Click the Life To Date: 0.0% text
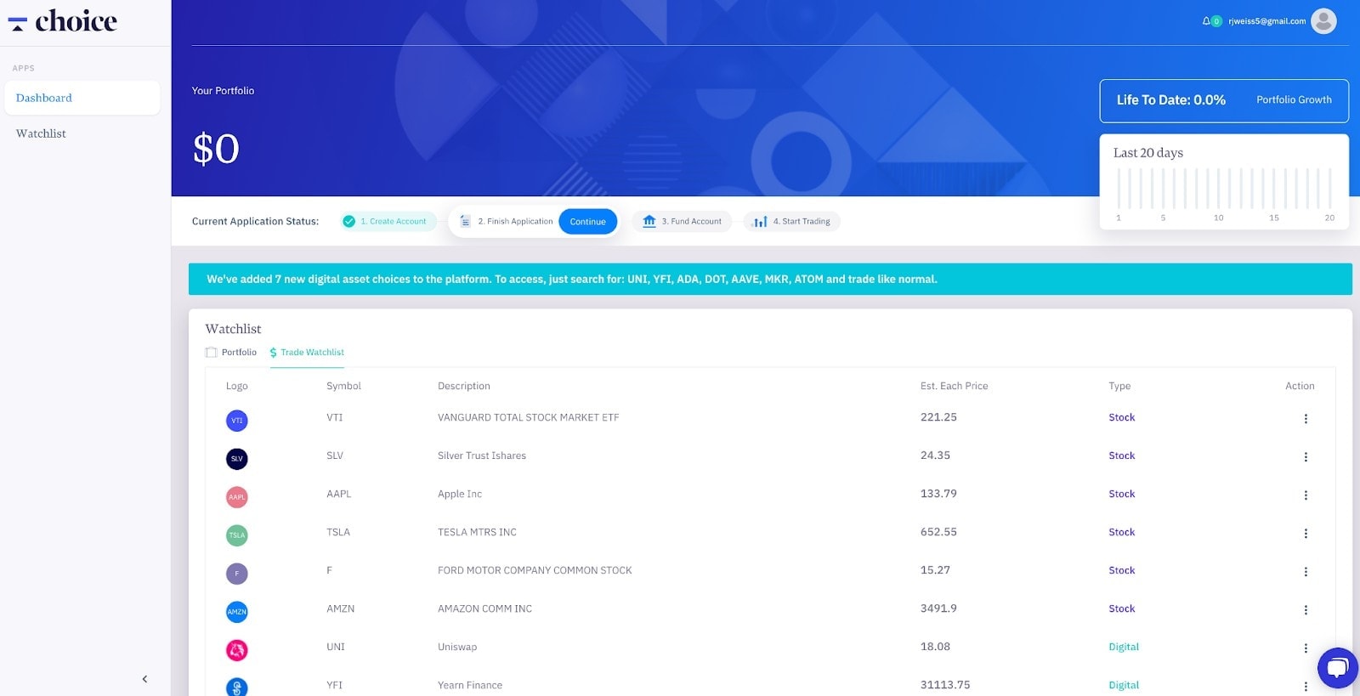This screenshot has width=1360, height=696. click(1170, 99)
